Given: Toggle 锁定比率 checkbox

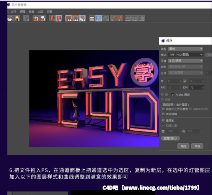Looking at the screenshot, I should tap(163, 125).
